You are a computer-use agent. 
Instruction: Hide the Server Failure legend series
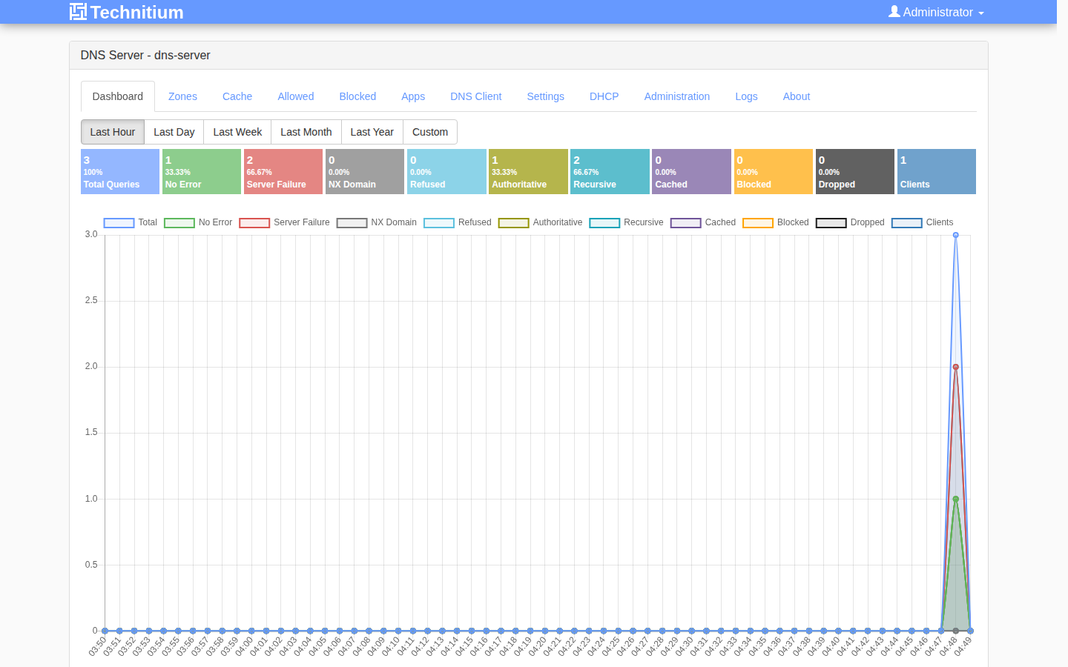(x=284, y=222)
